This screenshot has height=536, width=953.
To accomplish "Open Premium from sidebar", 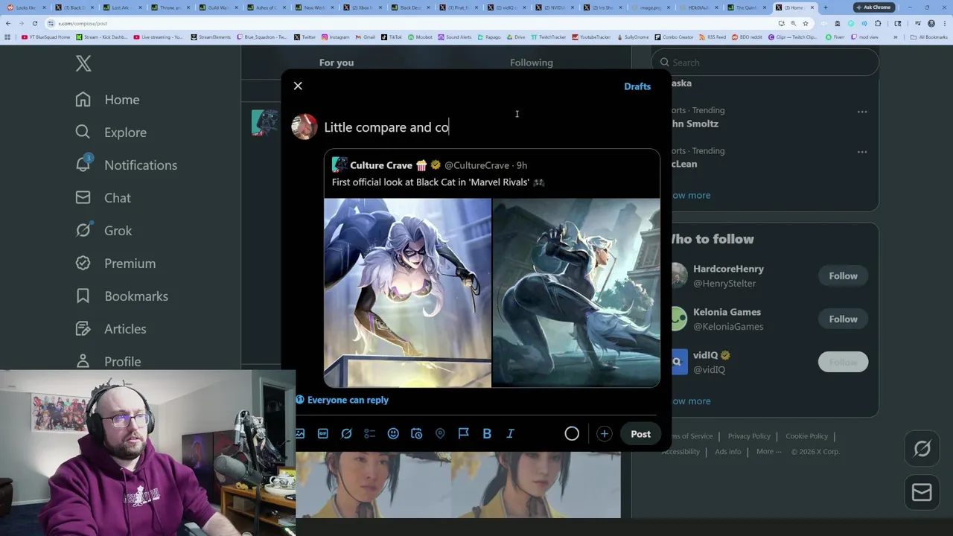I will point(115,264).
